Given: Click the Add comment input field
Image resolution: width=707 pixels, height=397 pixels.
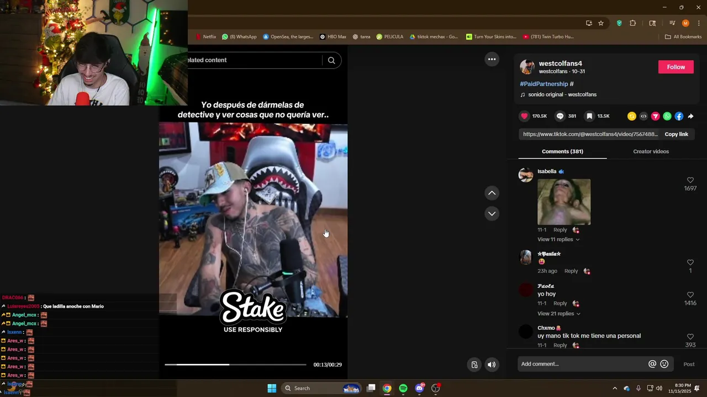Looking at the screenshot, I should pos(583,364).
